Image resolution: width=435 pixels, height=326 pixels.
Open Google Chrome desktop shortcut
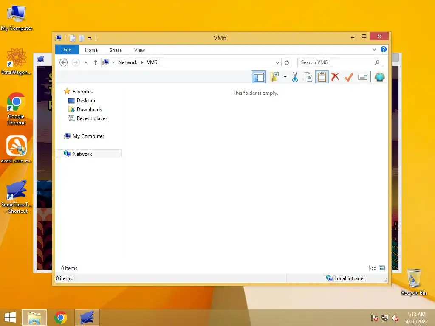pos(17,109)
